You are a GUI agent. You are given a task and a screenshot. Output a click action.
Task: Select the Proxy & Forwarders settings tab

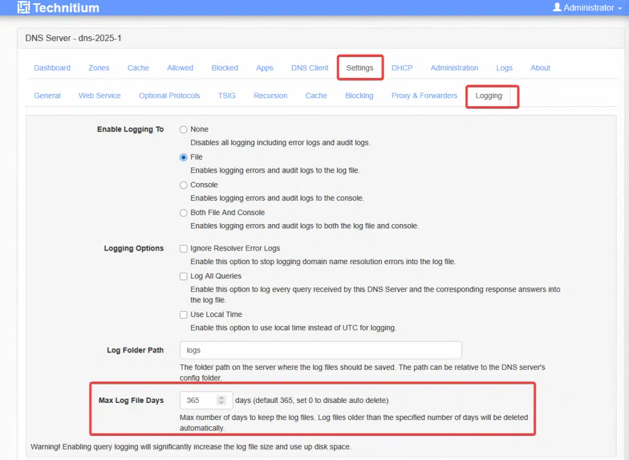click(424, 96)
